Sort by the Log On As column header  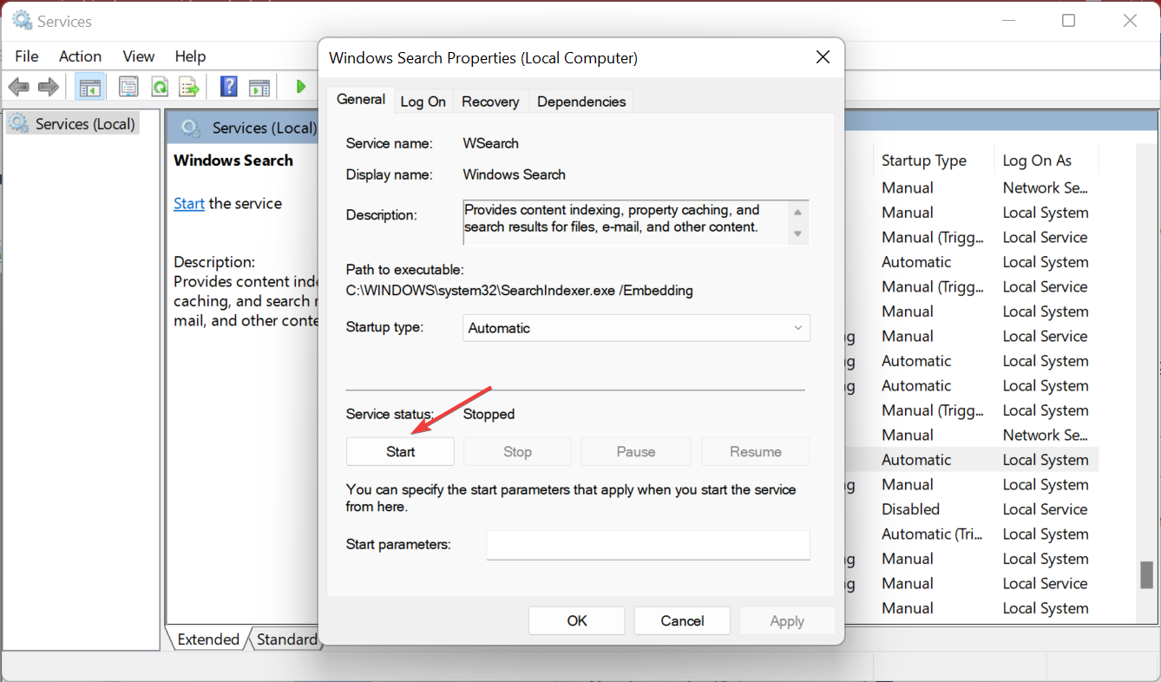(1046, 161)
